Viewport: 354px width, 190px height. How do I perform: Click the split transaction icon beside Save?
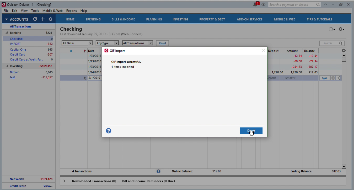click(338, 78)
